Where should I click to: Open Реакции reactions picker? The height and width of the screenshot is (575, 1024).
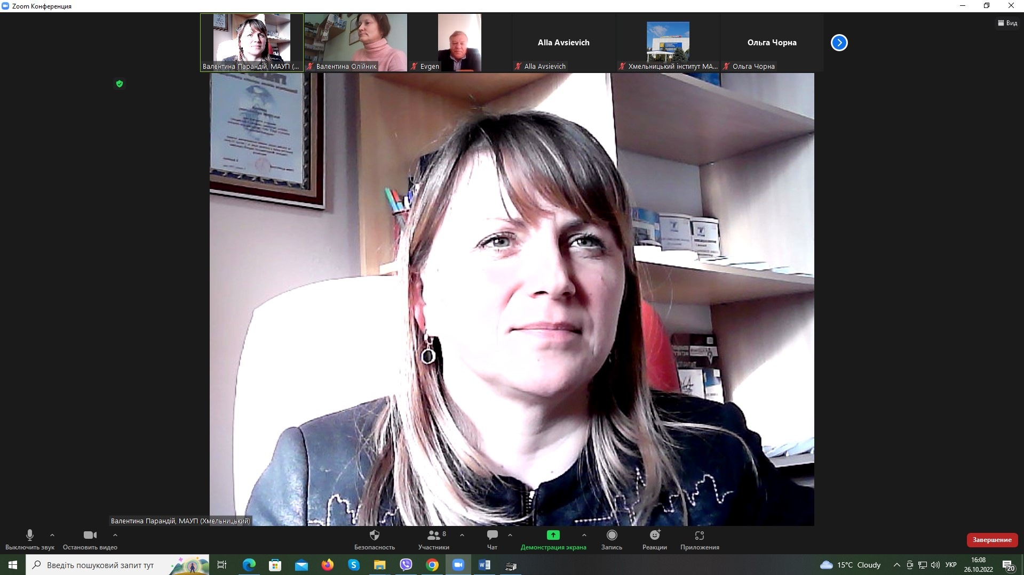(x=655, y=539)
